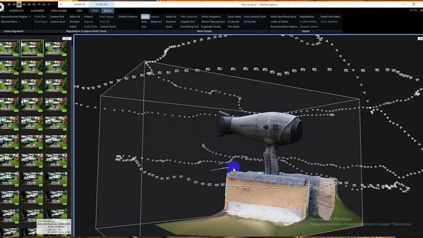The height and width of the screenshot is (238, 423).
Task: Open the Simplify Tool
Action: pos(188,22)
